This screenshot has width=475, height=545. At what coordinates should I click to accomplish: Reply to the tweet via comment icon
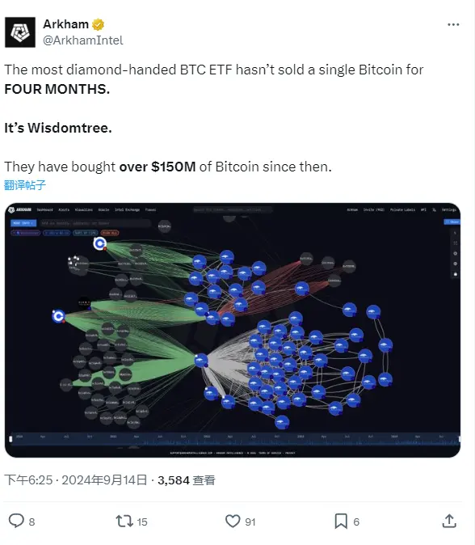pos(16,521)
